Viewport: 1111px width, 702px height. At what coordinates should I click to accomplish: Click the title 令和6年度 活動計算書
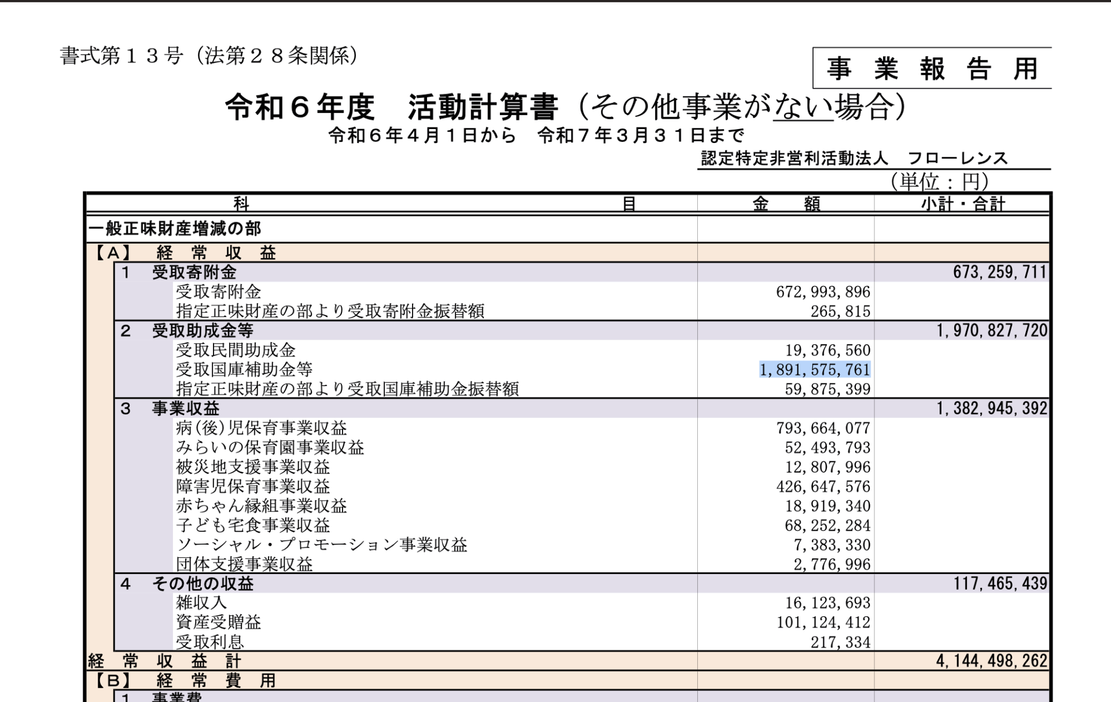(391, 108)
